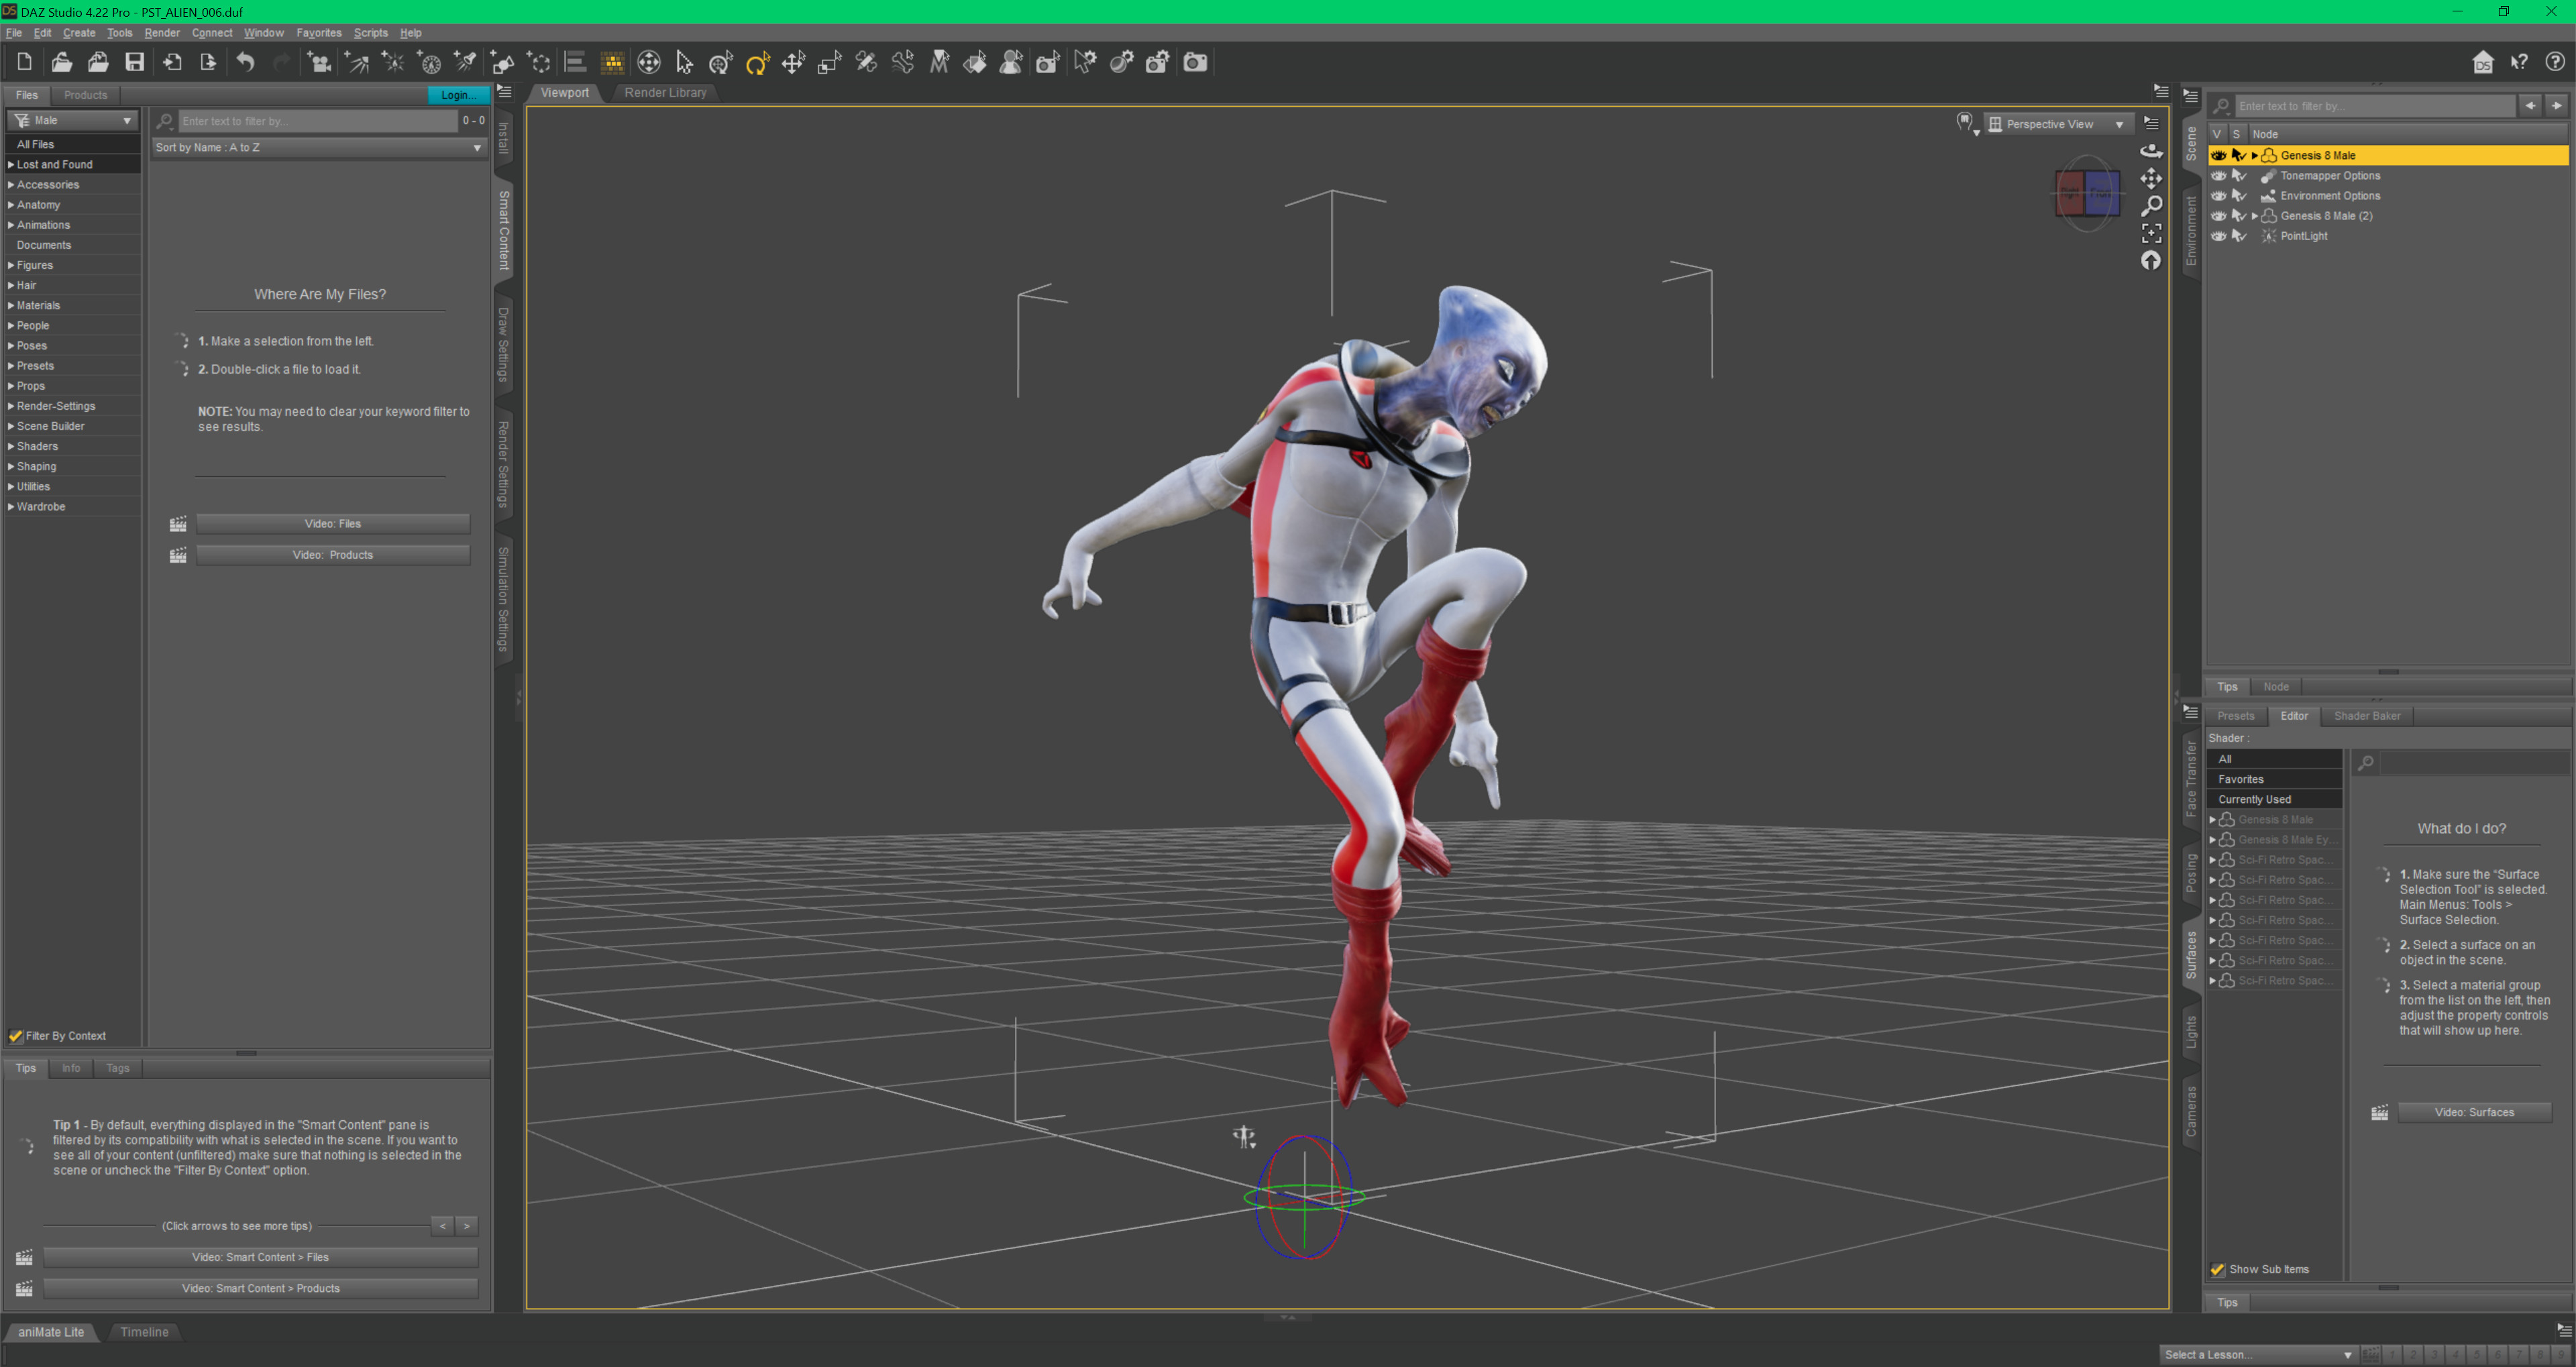2576x1367 pixels.
Task: Show the next tip arrow
Action: click(x=466, y=1225)
